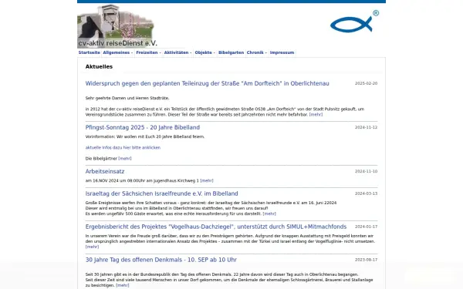Click the date 2023-08-17
The height and width of the screenshot is (289, 463).
(366, 260)
